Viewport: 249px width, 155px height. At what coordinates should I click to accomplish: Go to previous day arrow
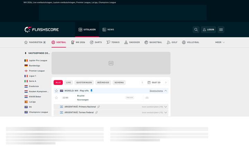click(x=142, y=83)
